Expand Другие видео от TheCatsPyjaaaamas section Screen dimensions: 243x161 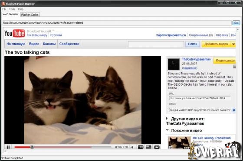tap(167, 119)
